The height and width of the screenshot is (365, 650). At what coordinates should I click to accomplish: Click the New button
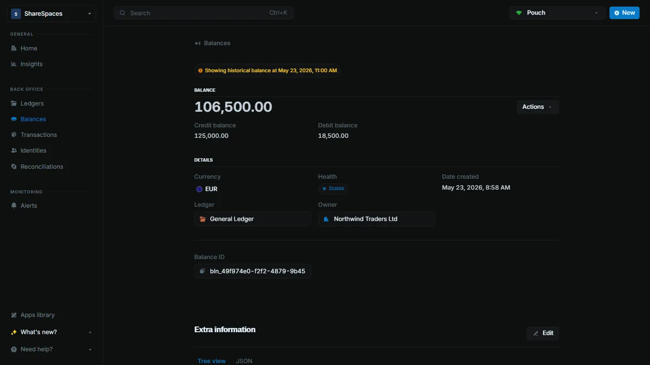click(624, 13)
